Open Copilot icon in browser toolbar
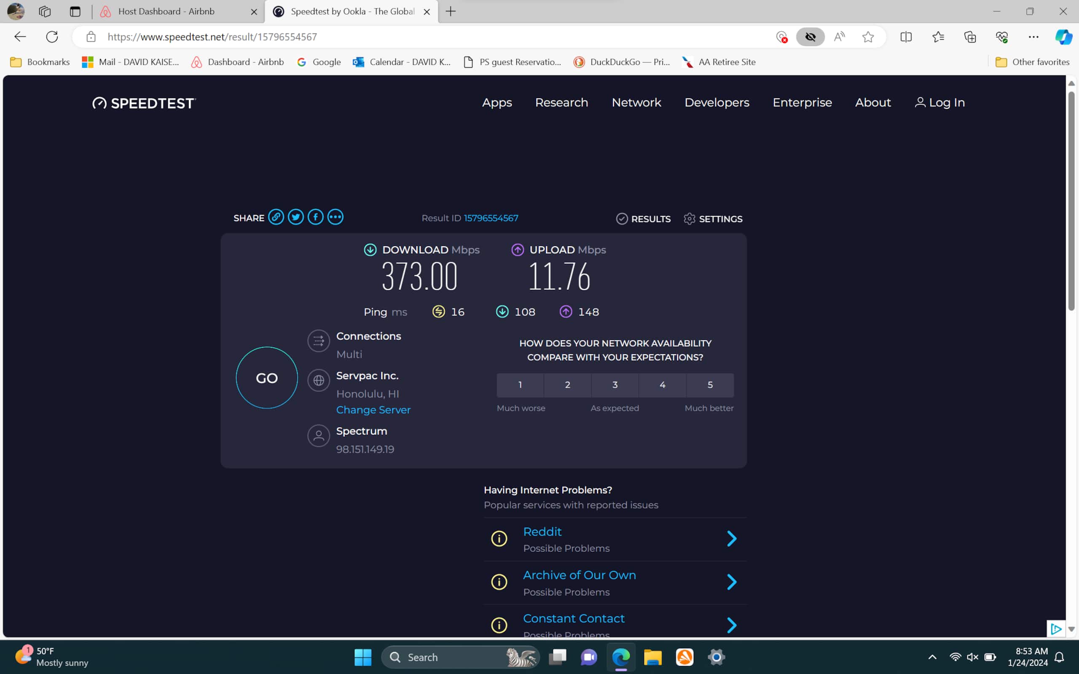This screenshot has height=674, width=1079. pyautogui.click(x=1063, y=37)
